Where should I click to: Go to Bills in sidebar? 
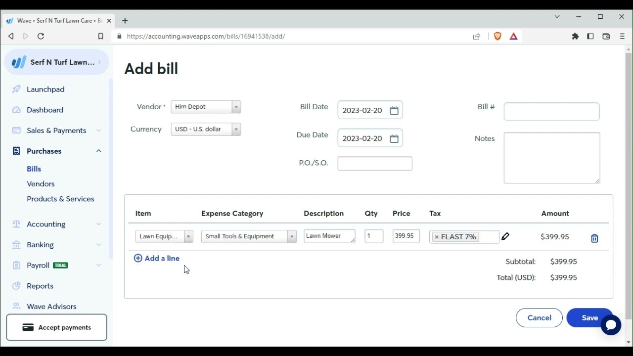34,169
